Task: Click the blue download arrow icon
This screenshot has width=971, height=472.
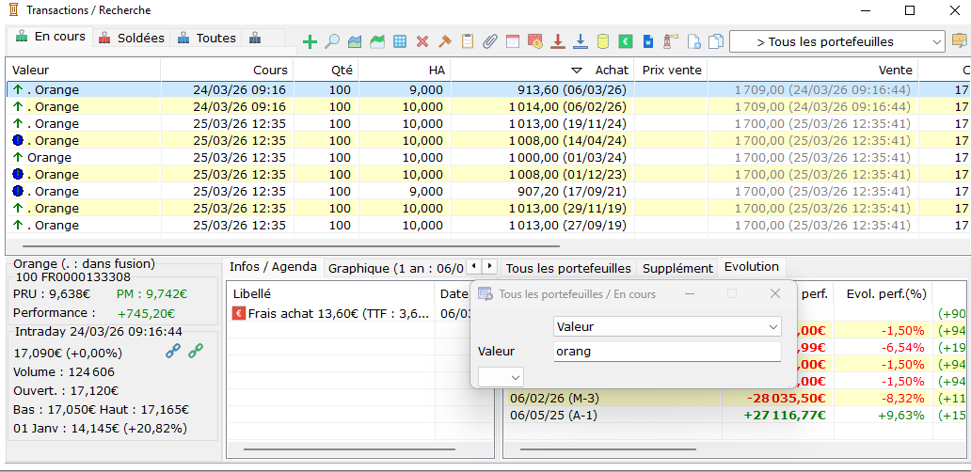Action: 581,42
